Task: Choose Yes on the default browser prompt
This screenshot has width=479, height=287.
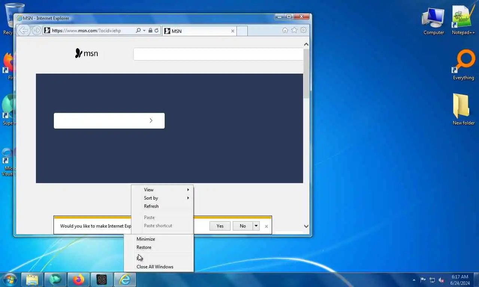Action: click(x=220, y=226)
